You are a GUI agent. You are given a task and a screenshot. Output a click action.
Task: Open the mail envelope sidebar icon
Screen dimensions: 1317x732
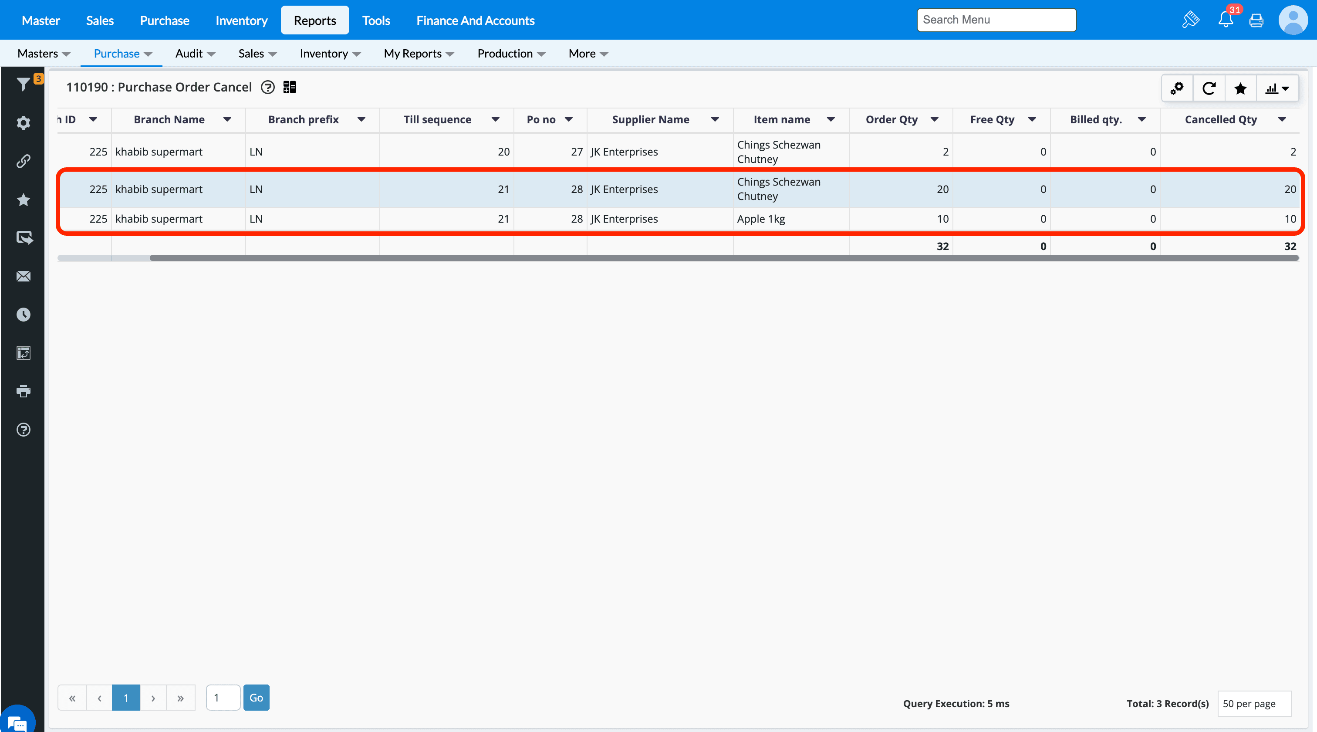point(23,276)
